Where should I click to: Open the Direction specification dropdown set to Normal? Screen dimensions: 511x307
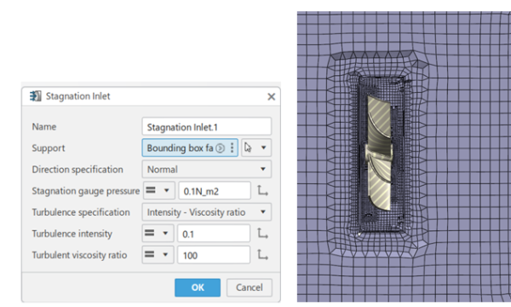(207, 170)
